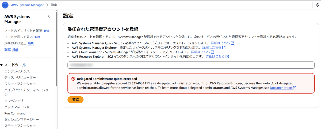The height and width of the screenshot is (129, 321).
Task: Open Run Command in sidebar
Action: pyautogui.click(x=15, y=113)
